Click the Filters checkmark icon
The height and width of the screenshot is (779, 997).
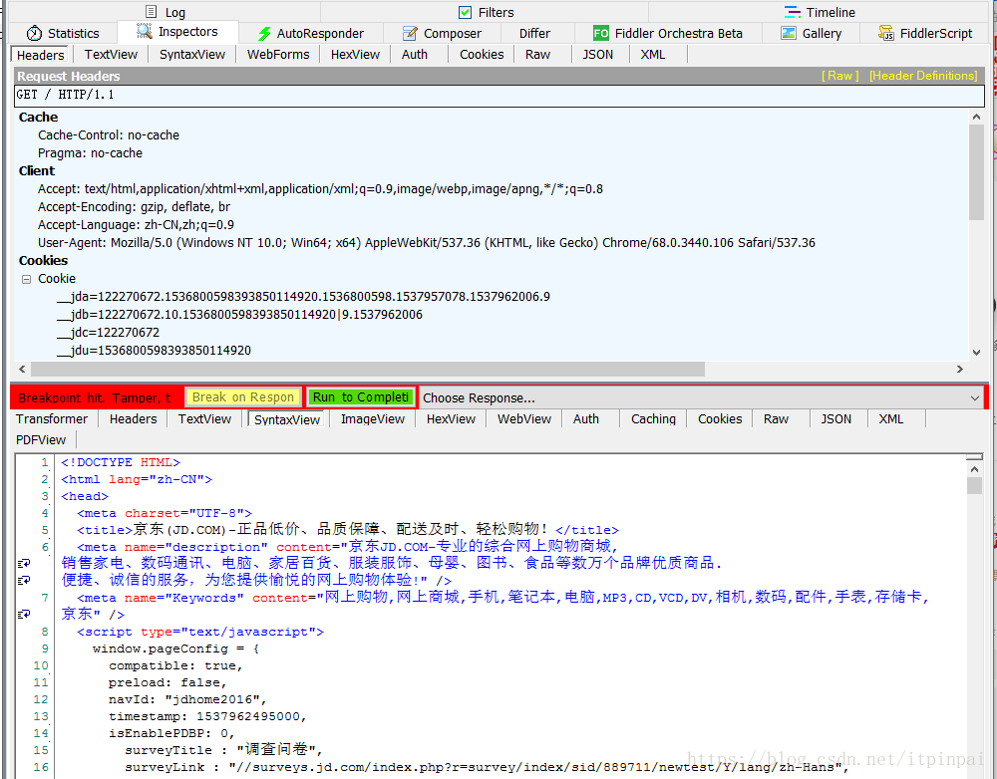pos(466,12)
